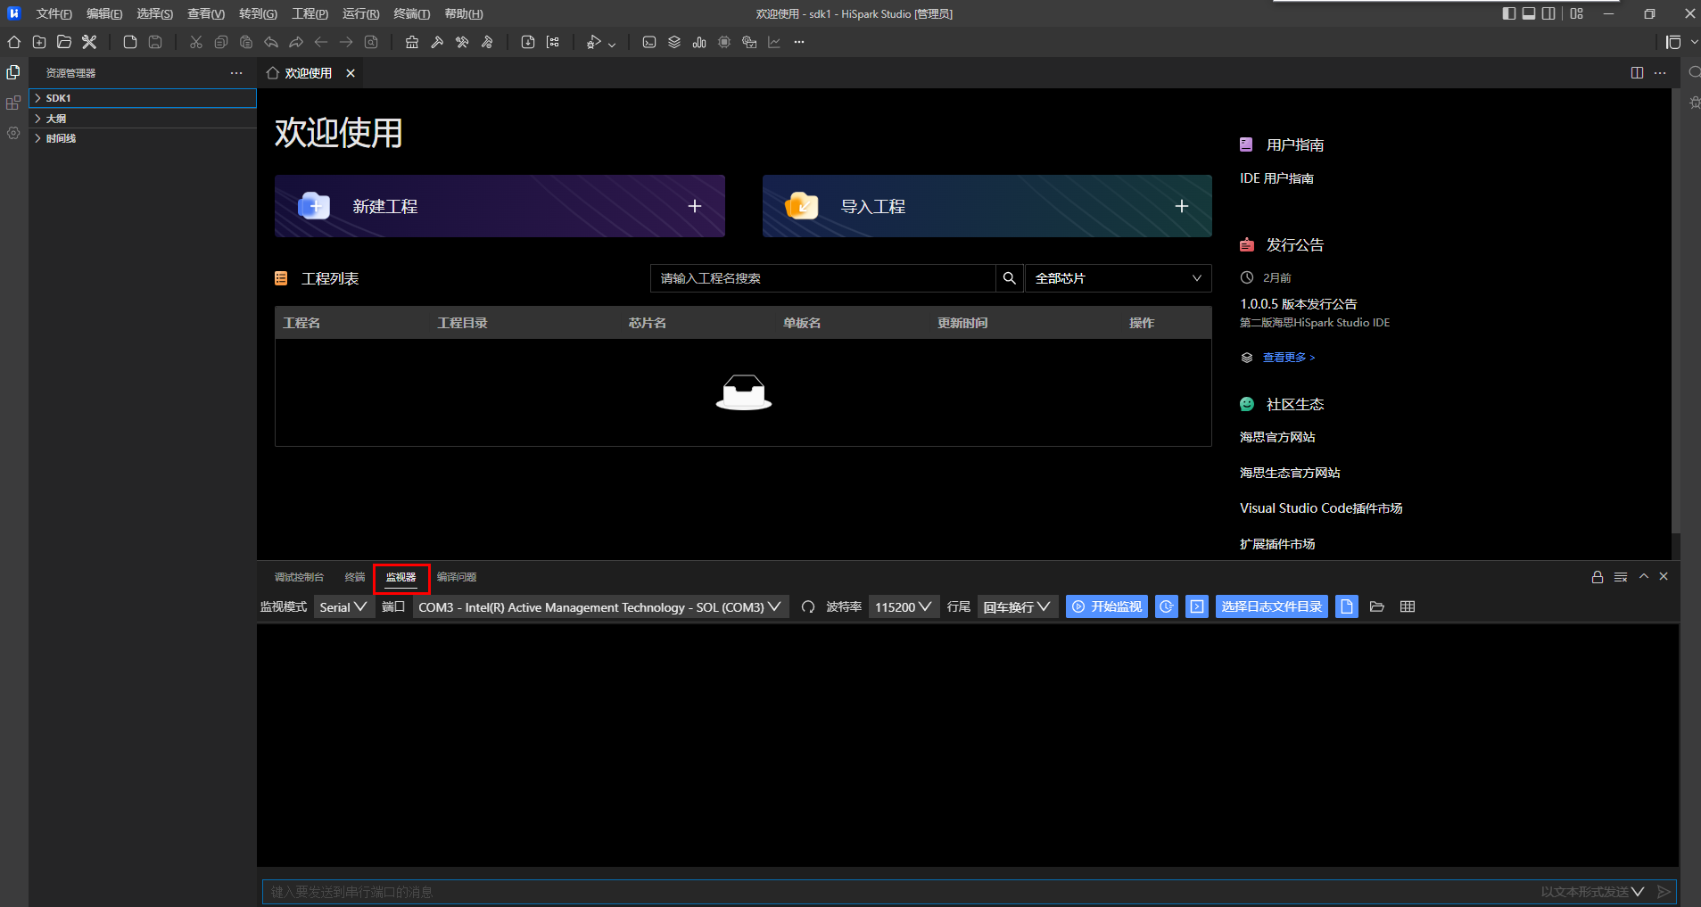Screen dimensions: 1701x907
Task: Click the terminal toolbar icon
Action: [649, 42]
